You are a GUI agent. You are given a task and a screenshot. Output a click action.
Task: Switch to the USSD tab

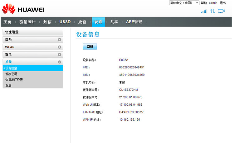point(65,22)
